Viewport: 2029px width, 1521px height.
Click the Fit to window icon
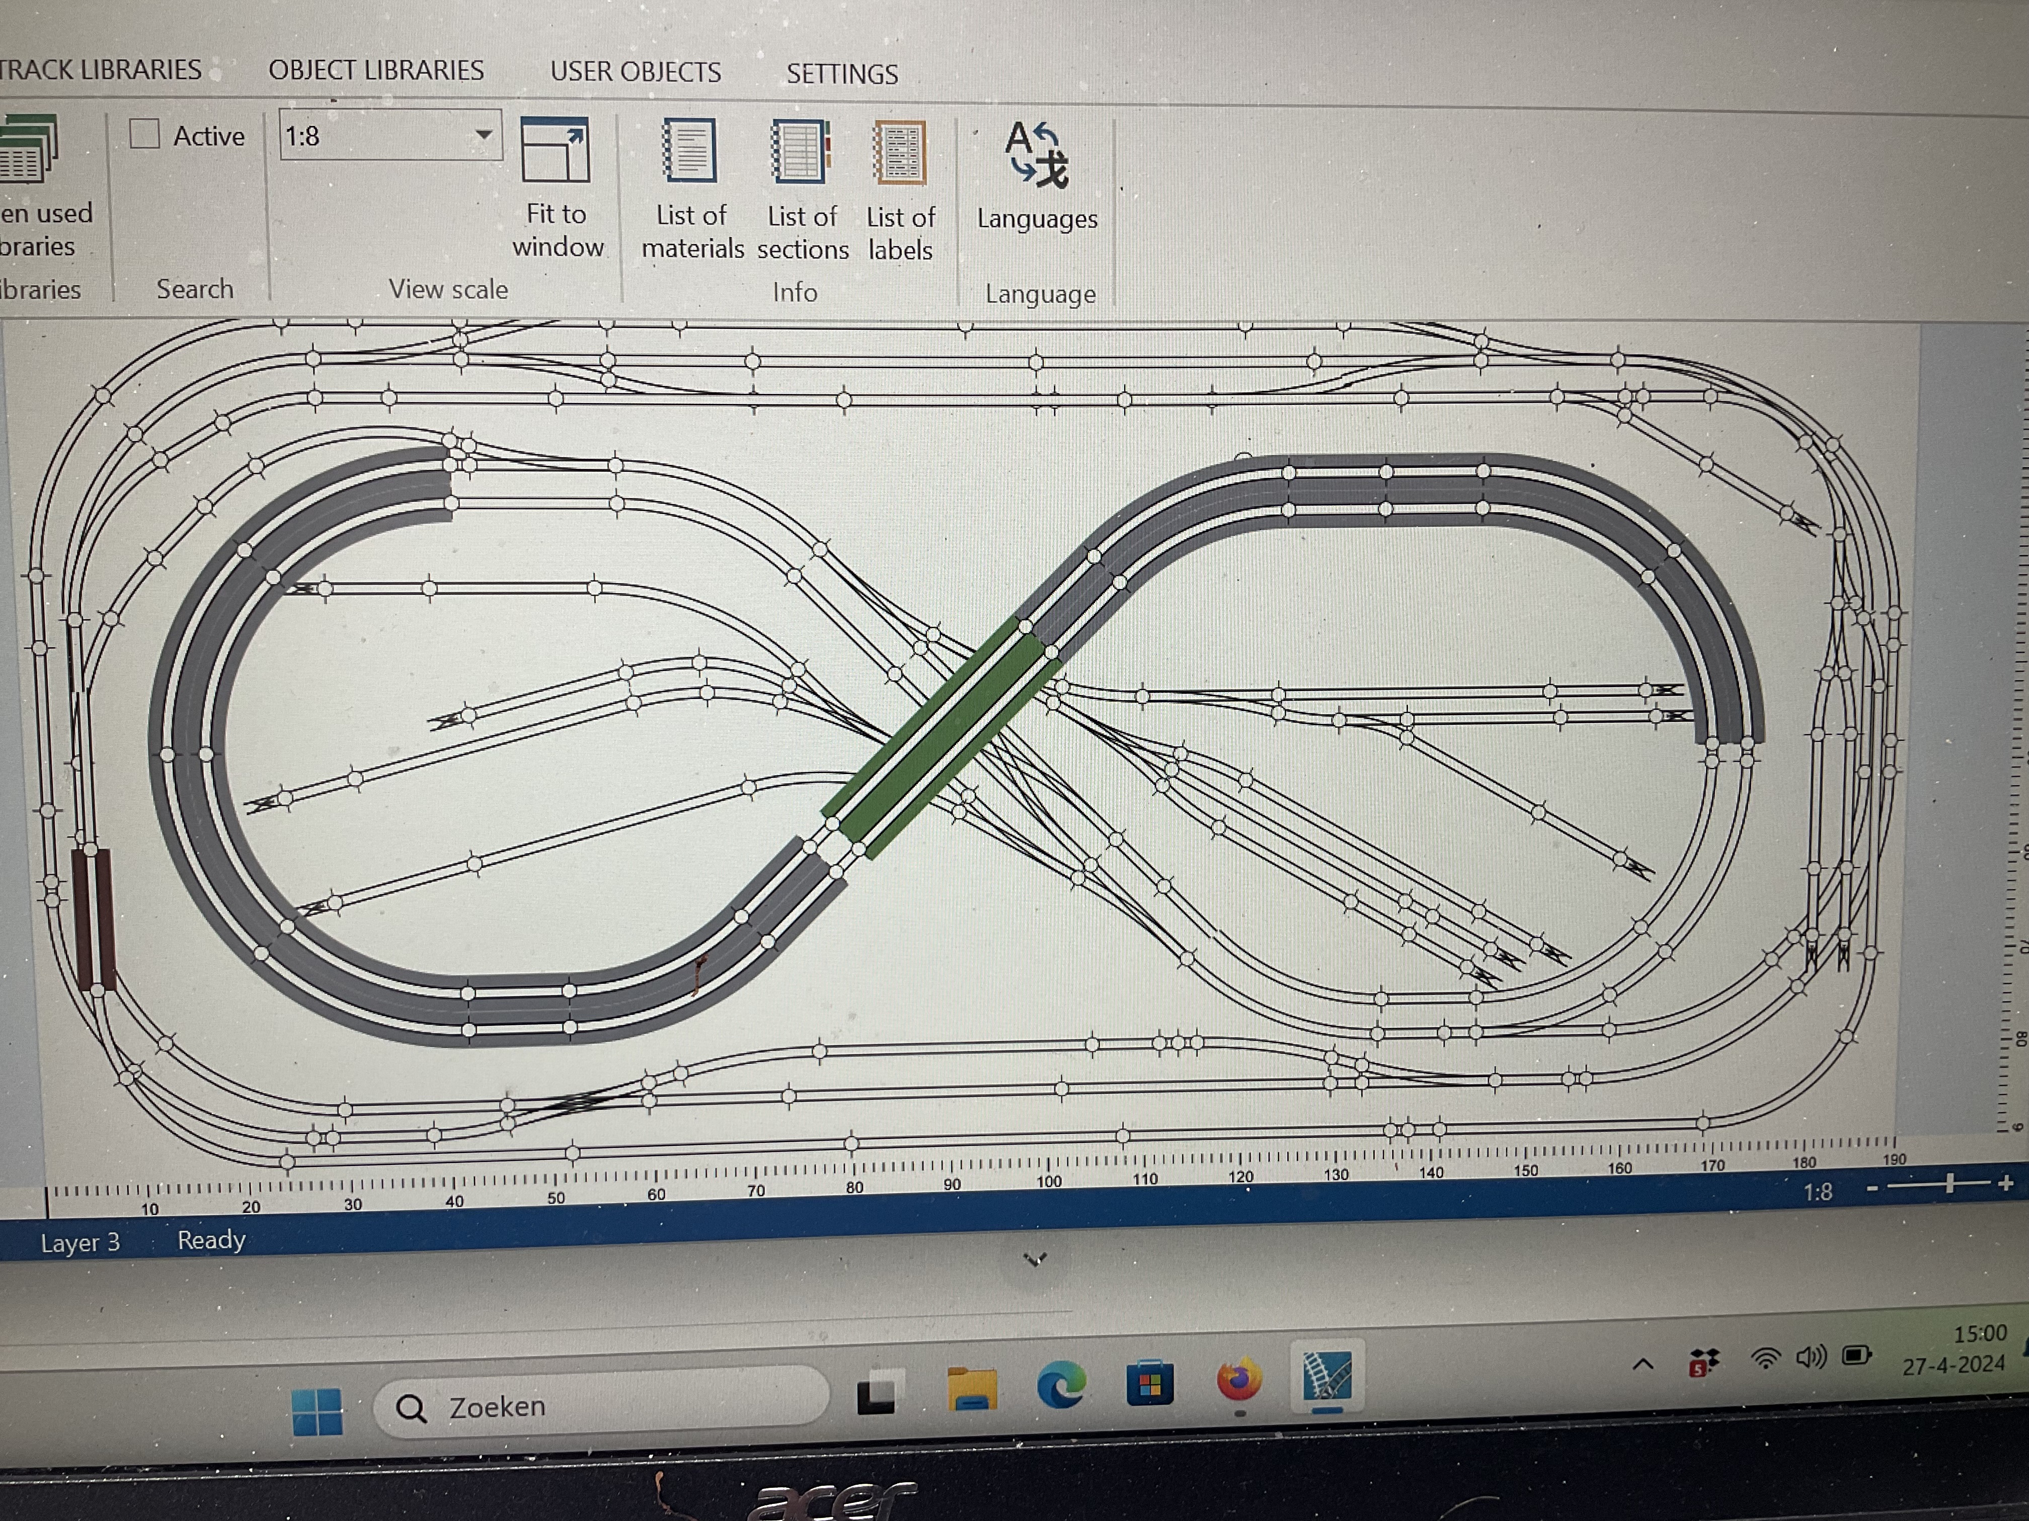point(555,150)
